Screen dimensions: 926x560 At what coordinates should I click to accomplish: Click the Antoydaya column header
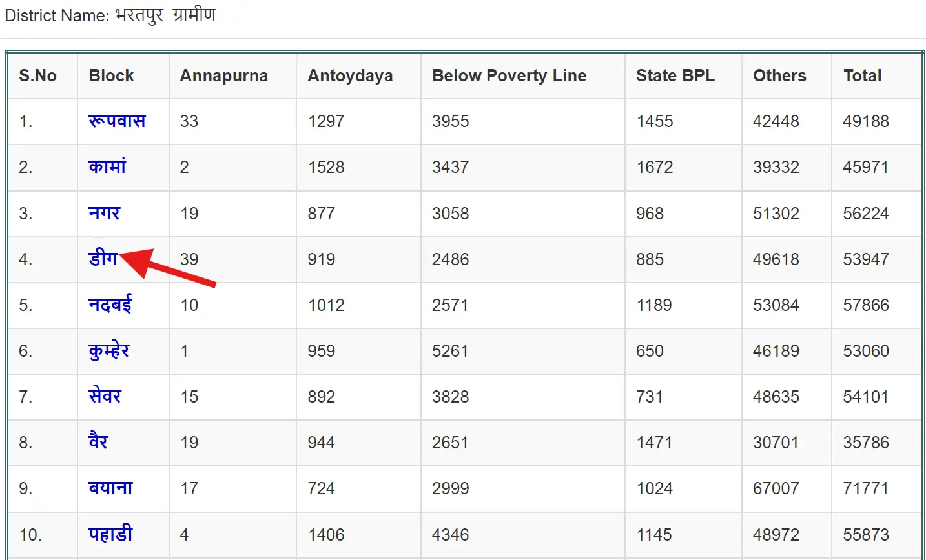point(350,75)
